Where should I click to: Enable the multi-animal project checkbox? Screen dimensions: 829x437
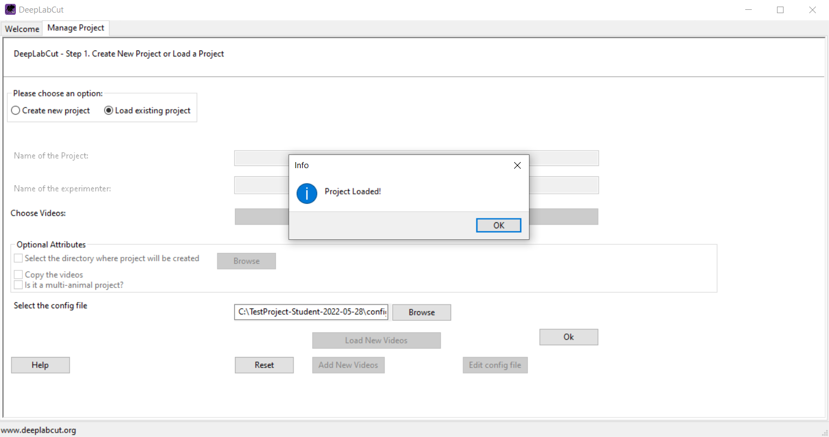19,285
